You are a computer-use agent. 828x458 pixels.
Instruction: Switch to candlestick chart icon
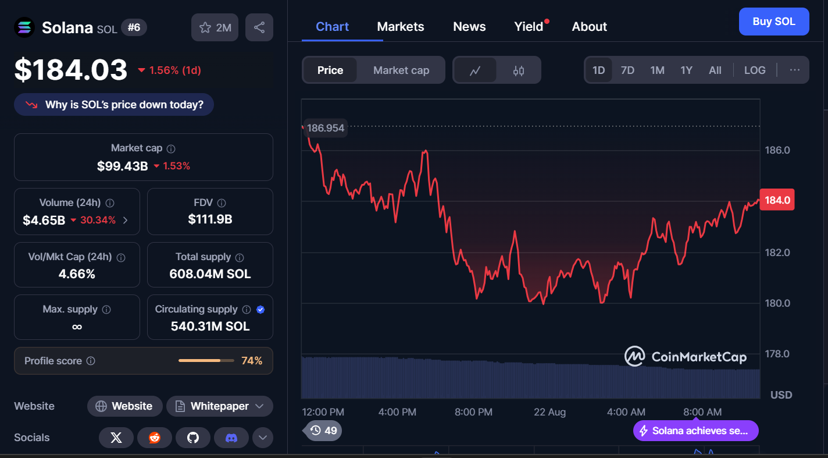tap(519, 70)
